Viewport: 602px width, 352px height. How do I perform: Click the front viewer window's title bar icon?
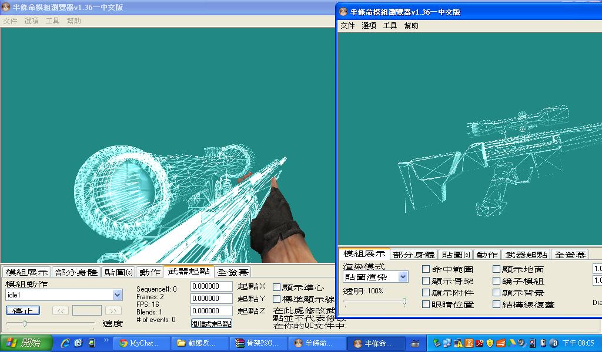pyautogui.click(x=343, y=12)
